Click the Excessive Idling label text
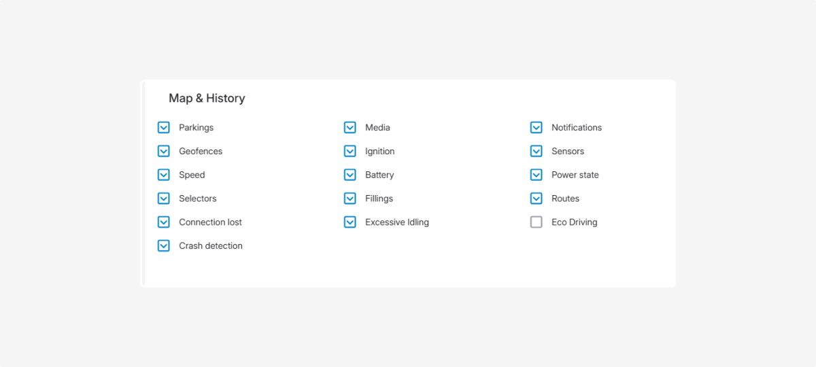The width and height of the screenshot is (816, 367). coord(396,222)
